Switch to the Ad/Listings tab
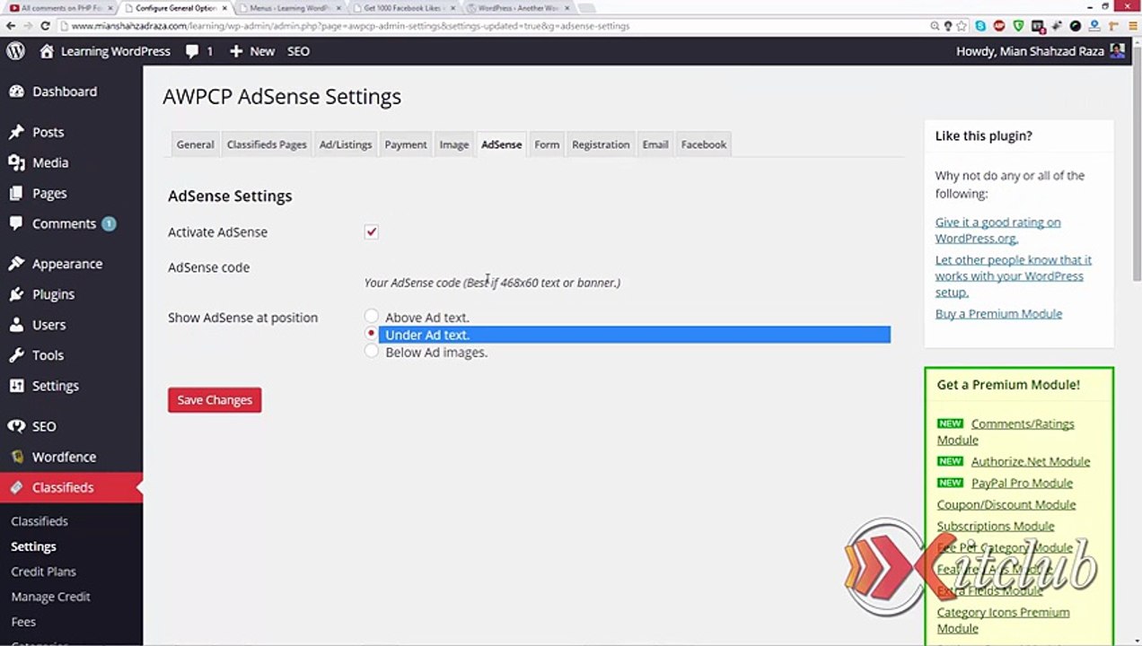 pos(346,144)
